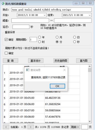Select the 秒 radio button
The width and height of the screenshot is (95, 130).
tap(75, 42)
